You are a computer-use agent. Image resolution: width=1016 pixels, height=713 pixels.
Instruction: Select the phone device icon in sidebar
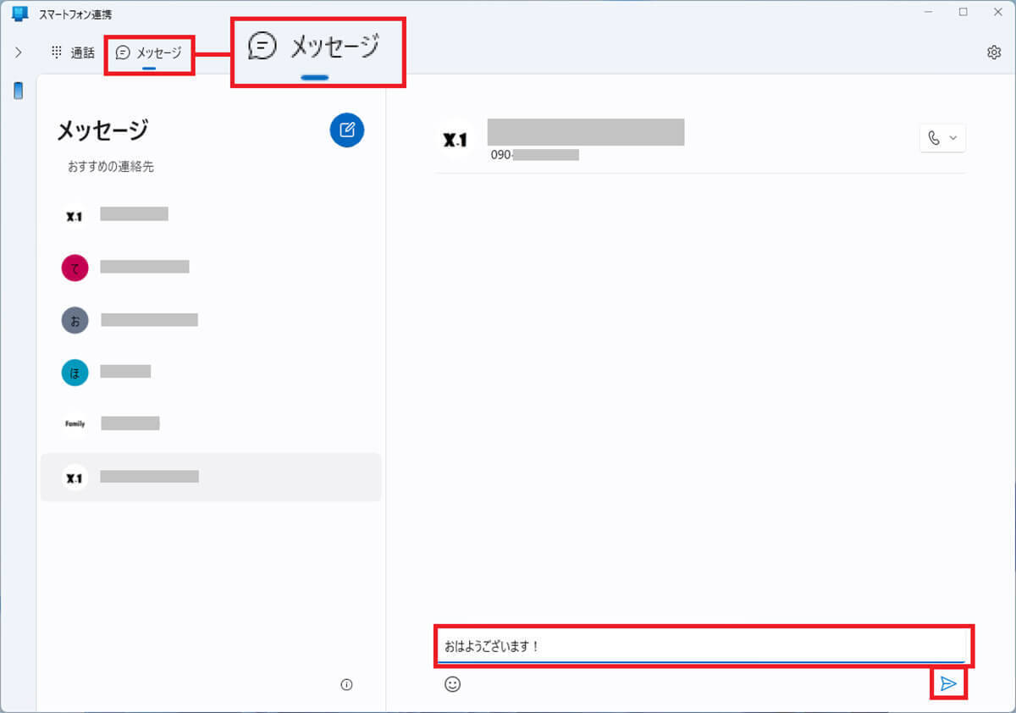point(19,91)
